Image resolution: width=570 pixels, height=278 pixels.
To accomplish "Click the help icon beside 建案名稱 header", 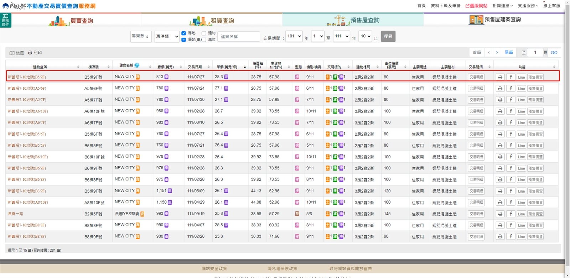I will (137, 65).
